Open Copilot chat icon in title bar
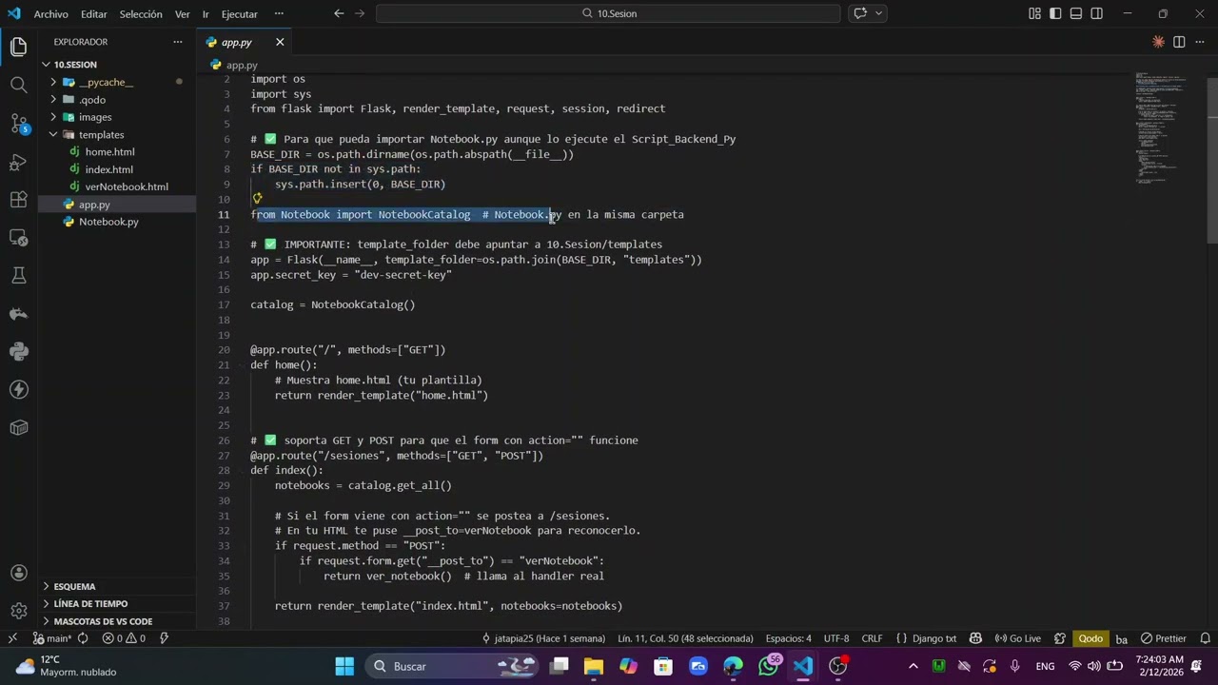The width and height of the screenshot is (1218, 685). click(861, 13)
